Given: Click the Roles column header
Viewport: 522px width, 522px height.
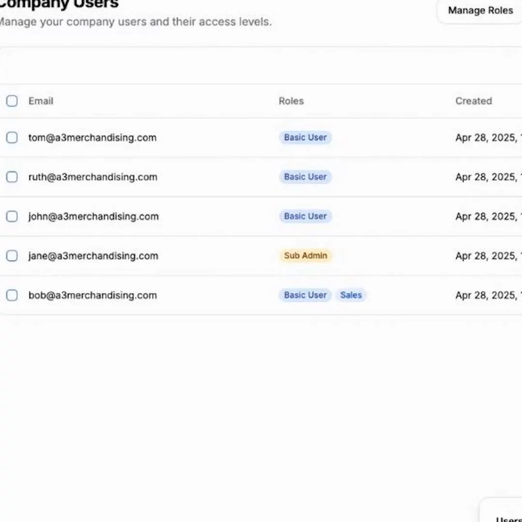Looking at the screenshot, I should click(291, 101).
